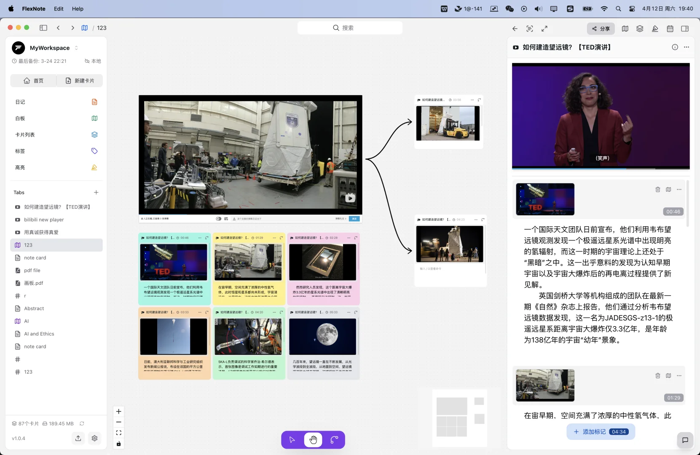Toggle the canvas lock icon
Screen dimensions: 700x455
pyautogui.click(x=119, y=444)
